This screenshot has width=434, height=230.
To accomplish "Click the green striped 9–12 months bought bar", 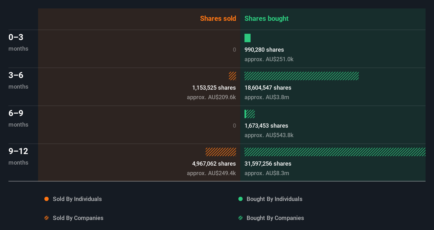I will point(335,152).
